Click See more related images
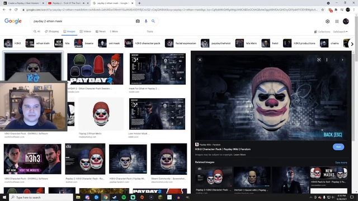Screen dimensions: 358x201 point(341,162)
